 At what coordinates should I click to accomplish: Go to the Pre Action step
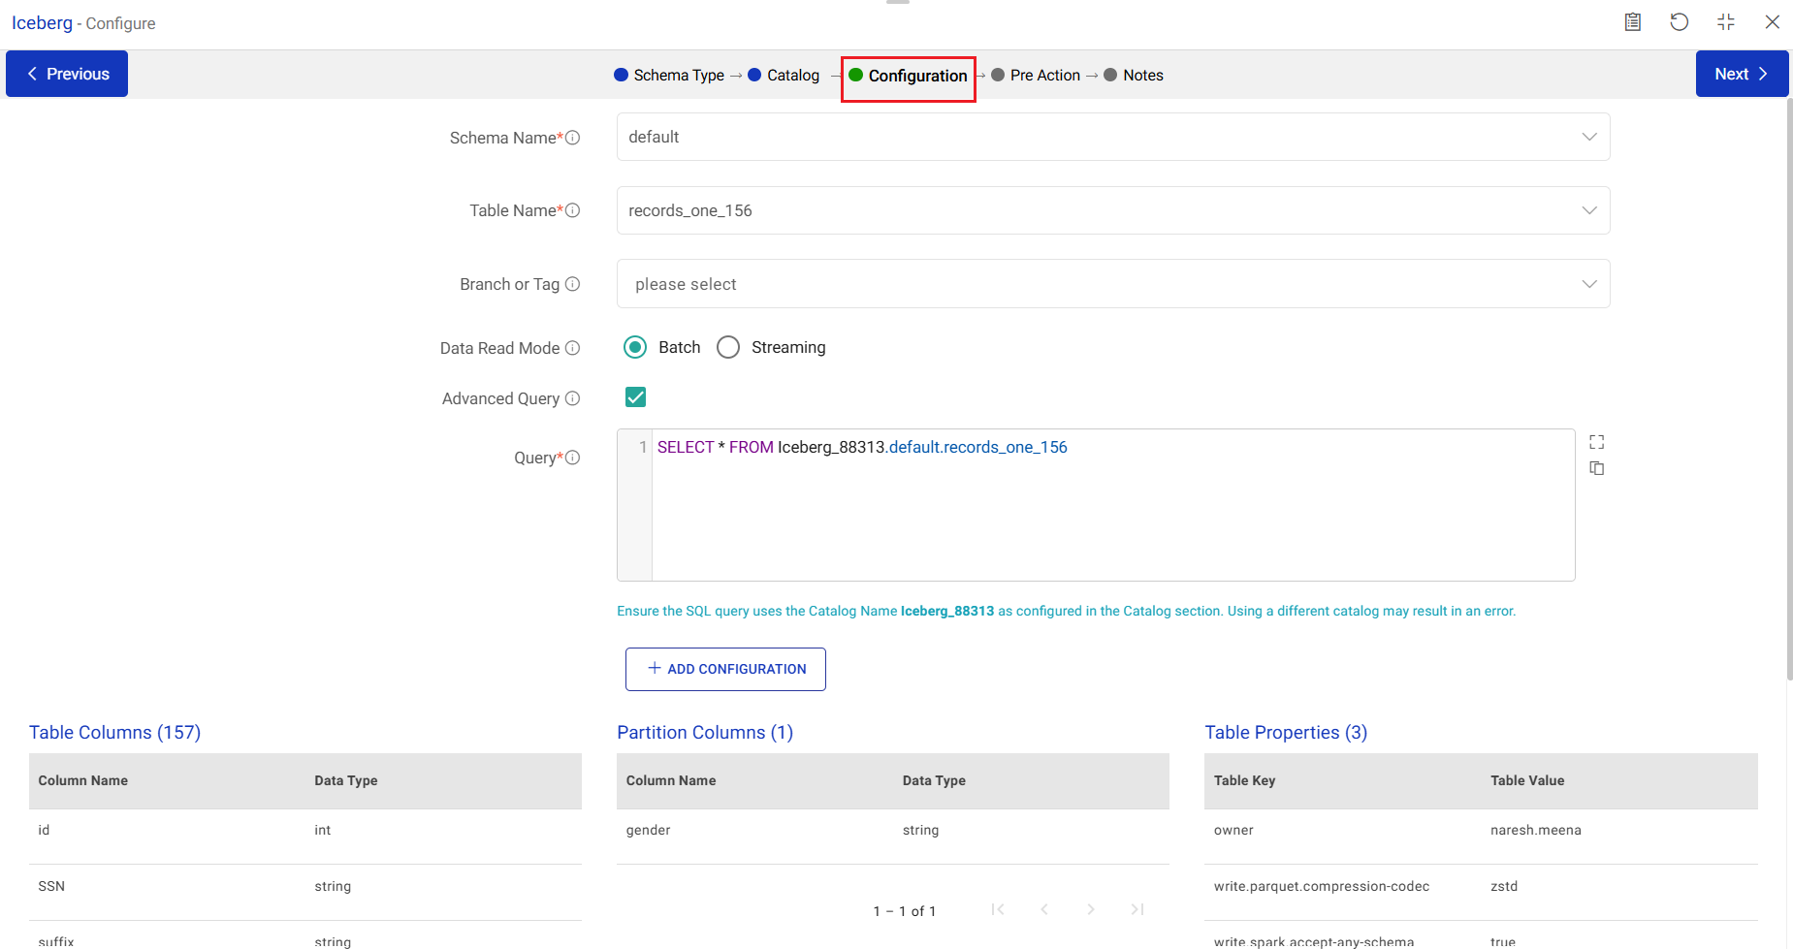tap(1044, 75)
